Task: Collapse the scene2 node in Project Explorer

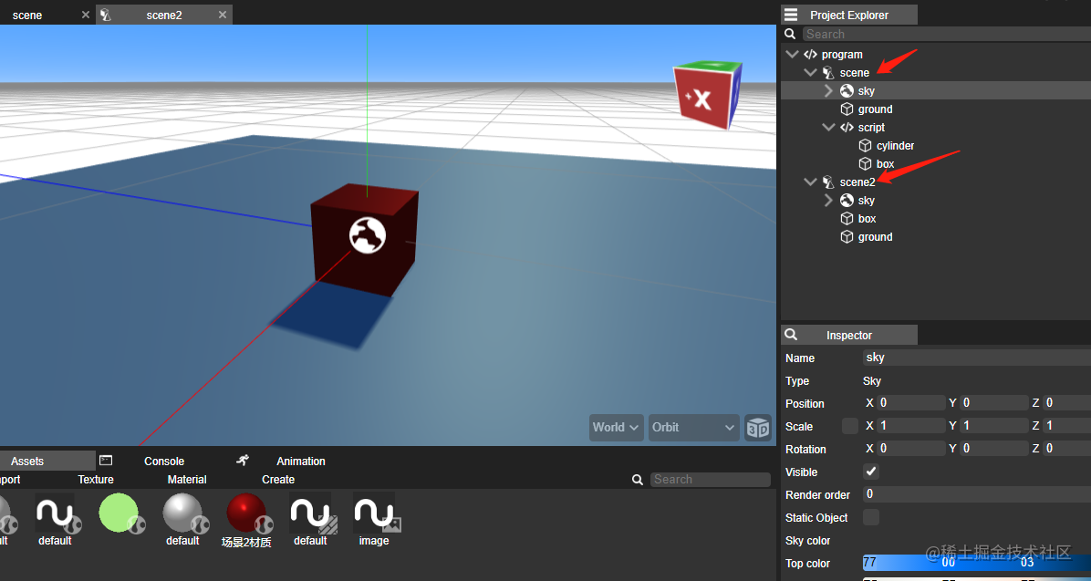Action: [x=810, y=182]
